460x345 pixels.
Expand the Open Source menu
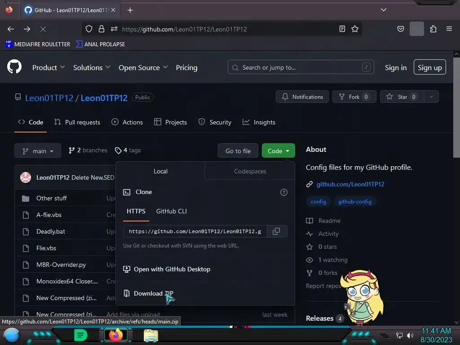[x=143, y=67]
